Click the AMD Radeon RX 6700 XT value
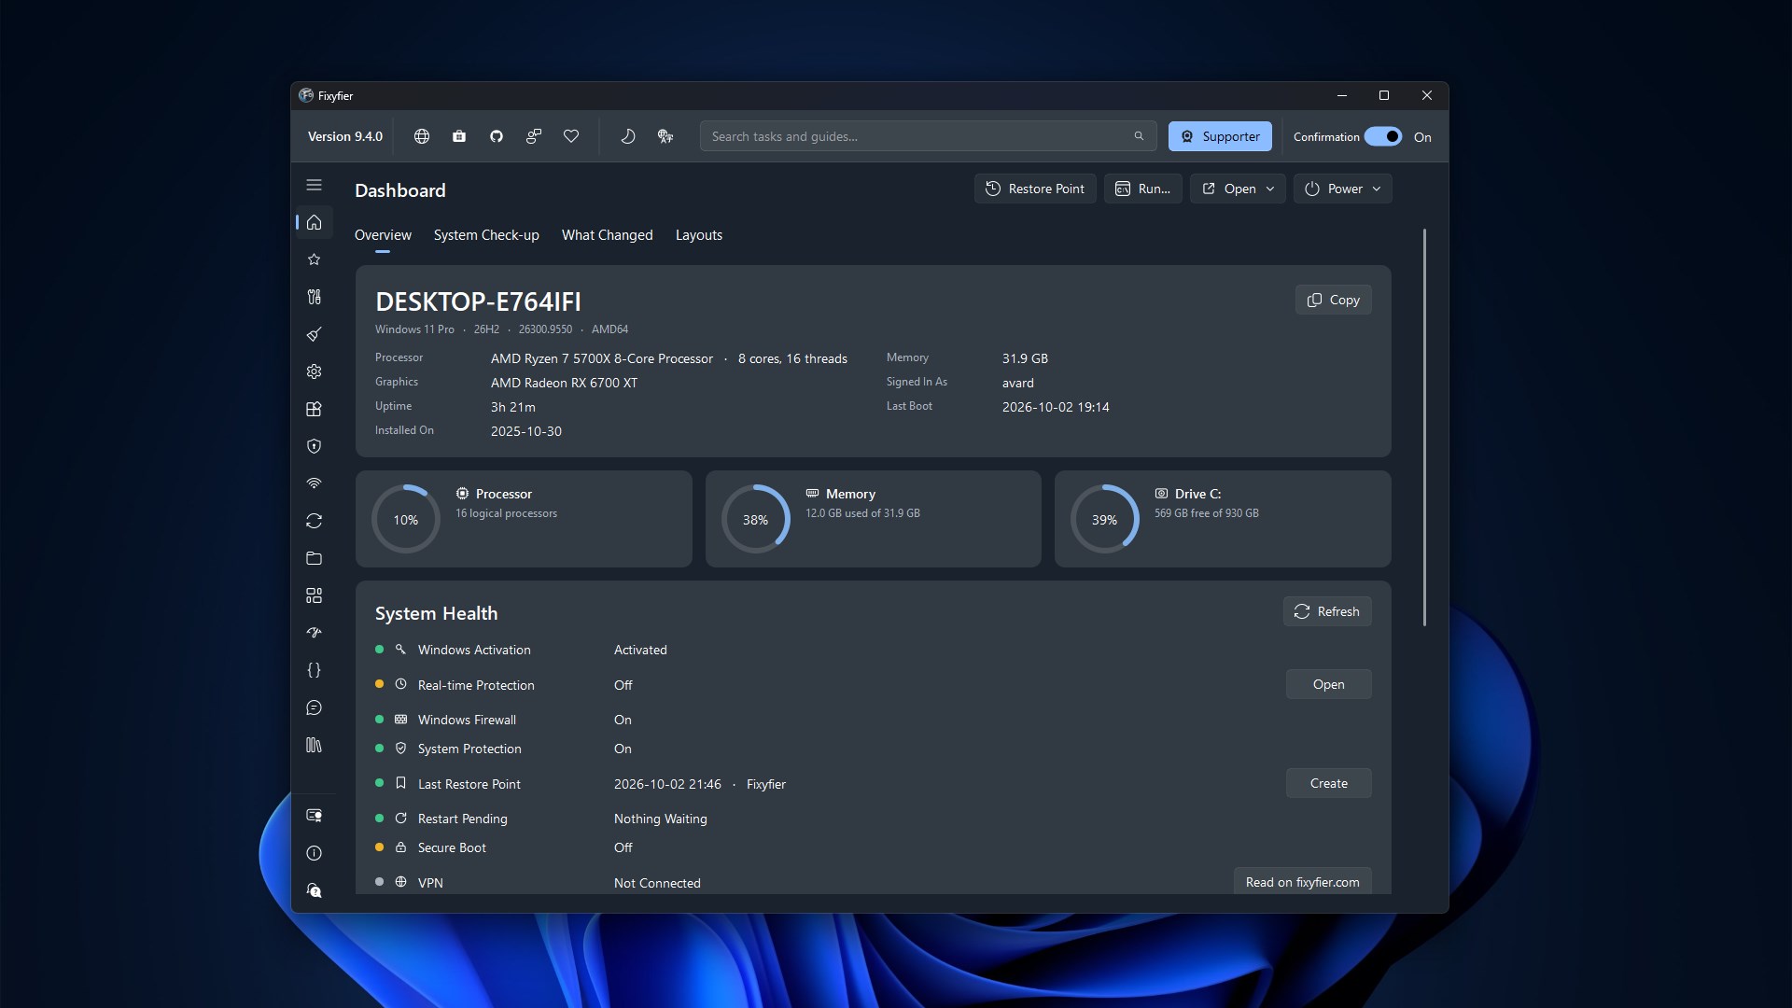The image size is (1792, 1008). pos(564,383)
